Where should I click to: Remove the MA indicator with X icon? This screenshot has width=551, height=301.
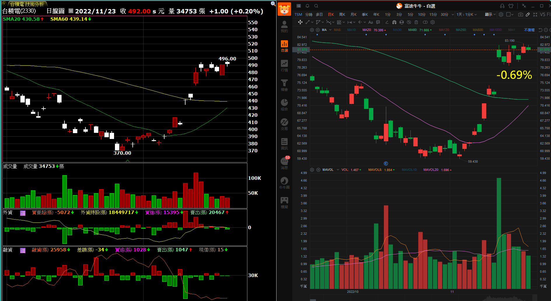pos(318,30)
